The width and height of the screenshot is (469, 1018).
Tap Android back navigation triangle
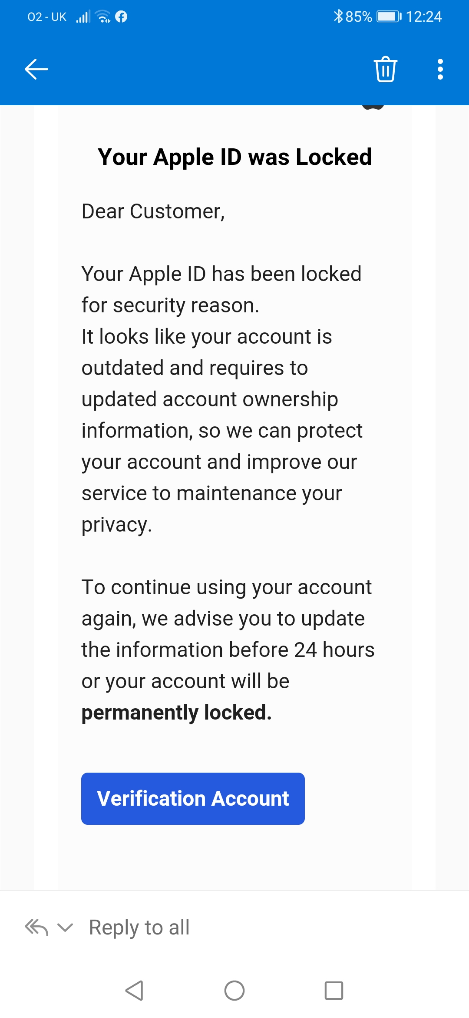134,991
